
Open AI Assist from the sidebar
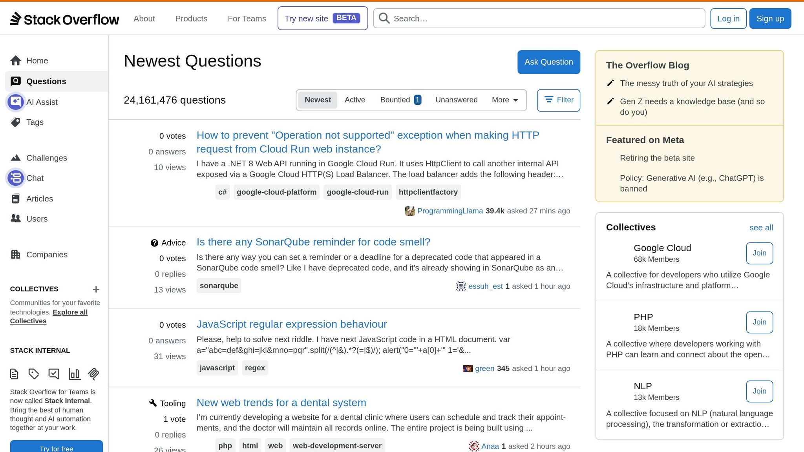[42, 102]
